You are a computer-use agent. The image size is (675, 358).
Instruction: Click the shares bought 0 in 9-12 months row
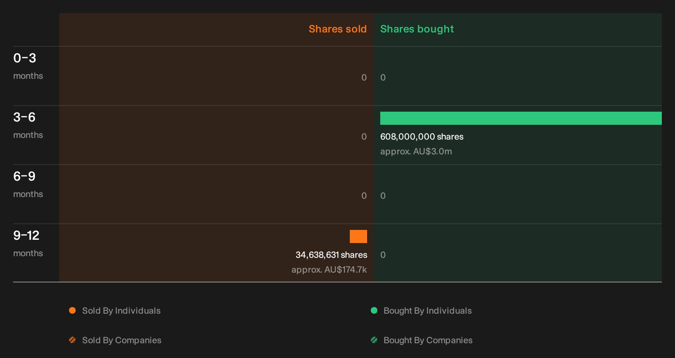click(383, 255)
